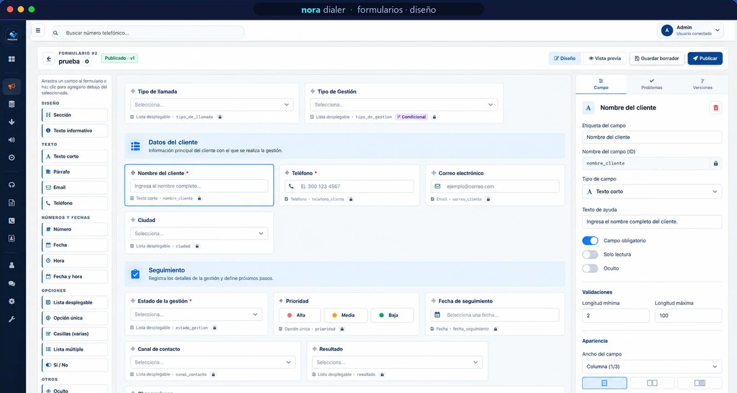
Task: Add a Texto corto field
Action: click(75, 156)
